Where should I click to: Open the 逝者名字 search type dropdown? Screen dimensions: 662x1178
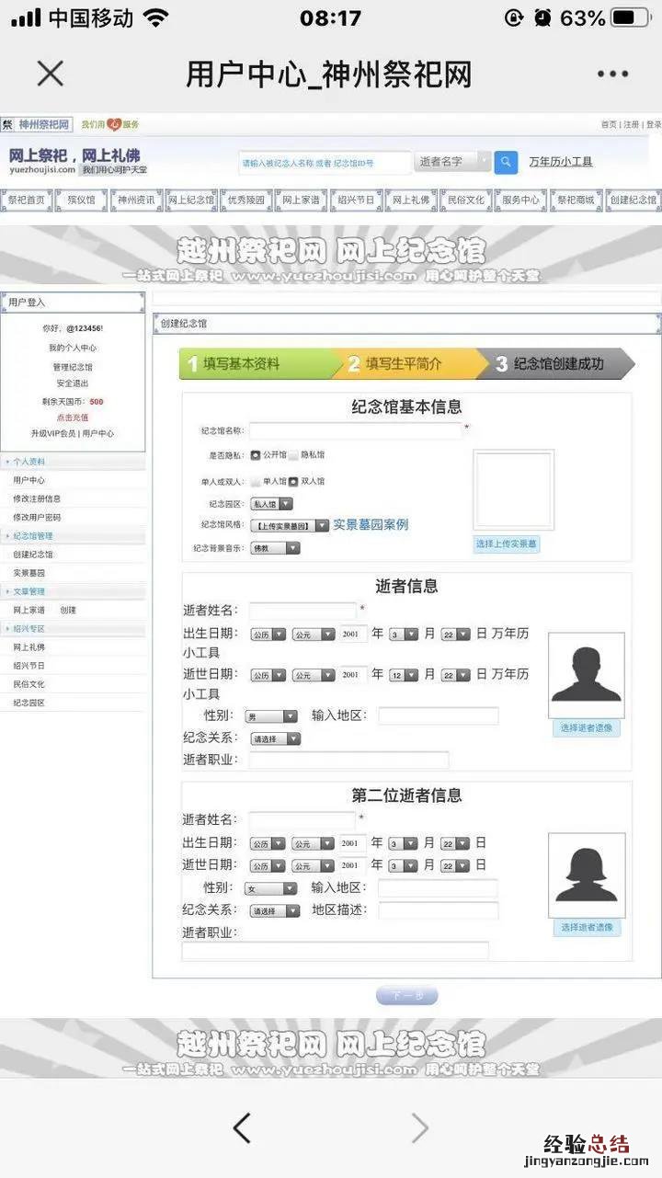click(x=453, y=162)
